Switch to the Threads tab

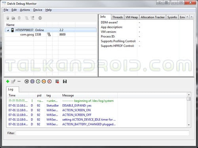tap(118, 17)
